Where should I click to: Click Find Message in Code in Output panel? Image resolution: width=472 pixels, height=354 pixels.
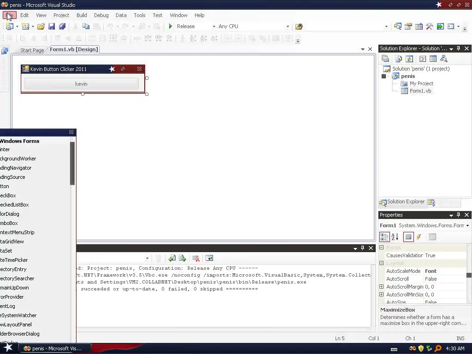pos(159,258)
